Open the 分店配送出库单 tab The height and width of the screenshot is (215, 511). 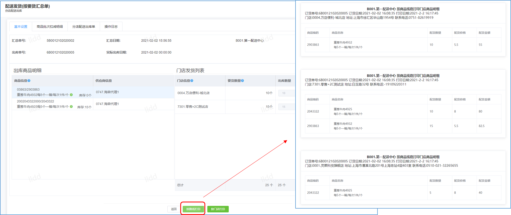pyautogui.click(x=84, y=27)
